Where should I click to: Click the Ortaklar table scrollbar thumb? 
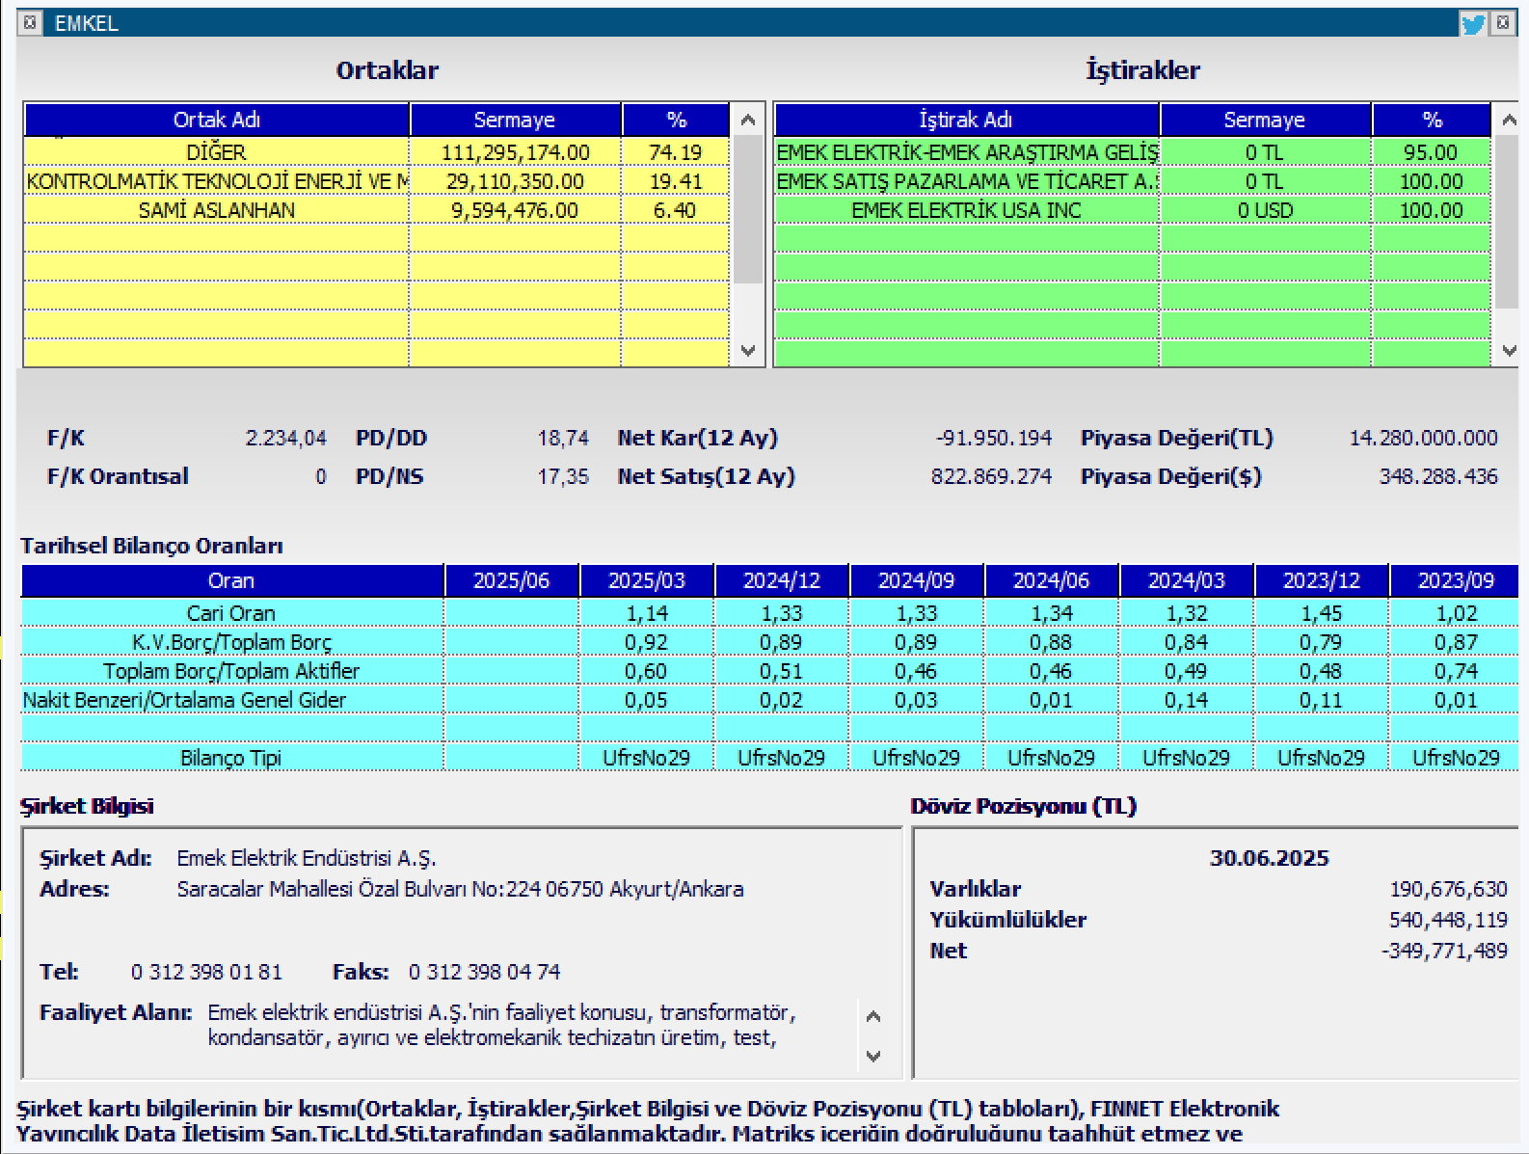[x=747, y=210]
